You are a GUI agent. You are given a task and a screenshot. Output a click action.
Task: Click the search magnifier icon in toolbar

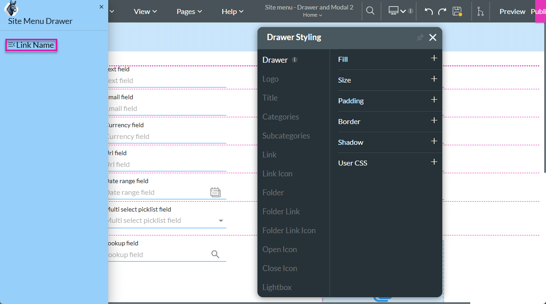point(370,11)
